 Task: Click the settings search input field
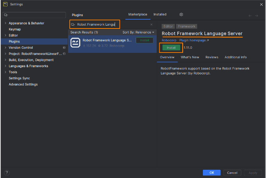[x=34, y=15]
